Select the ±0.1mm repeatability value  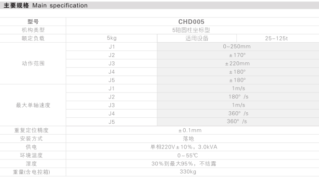click(190, 130)
